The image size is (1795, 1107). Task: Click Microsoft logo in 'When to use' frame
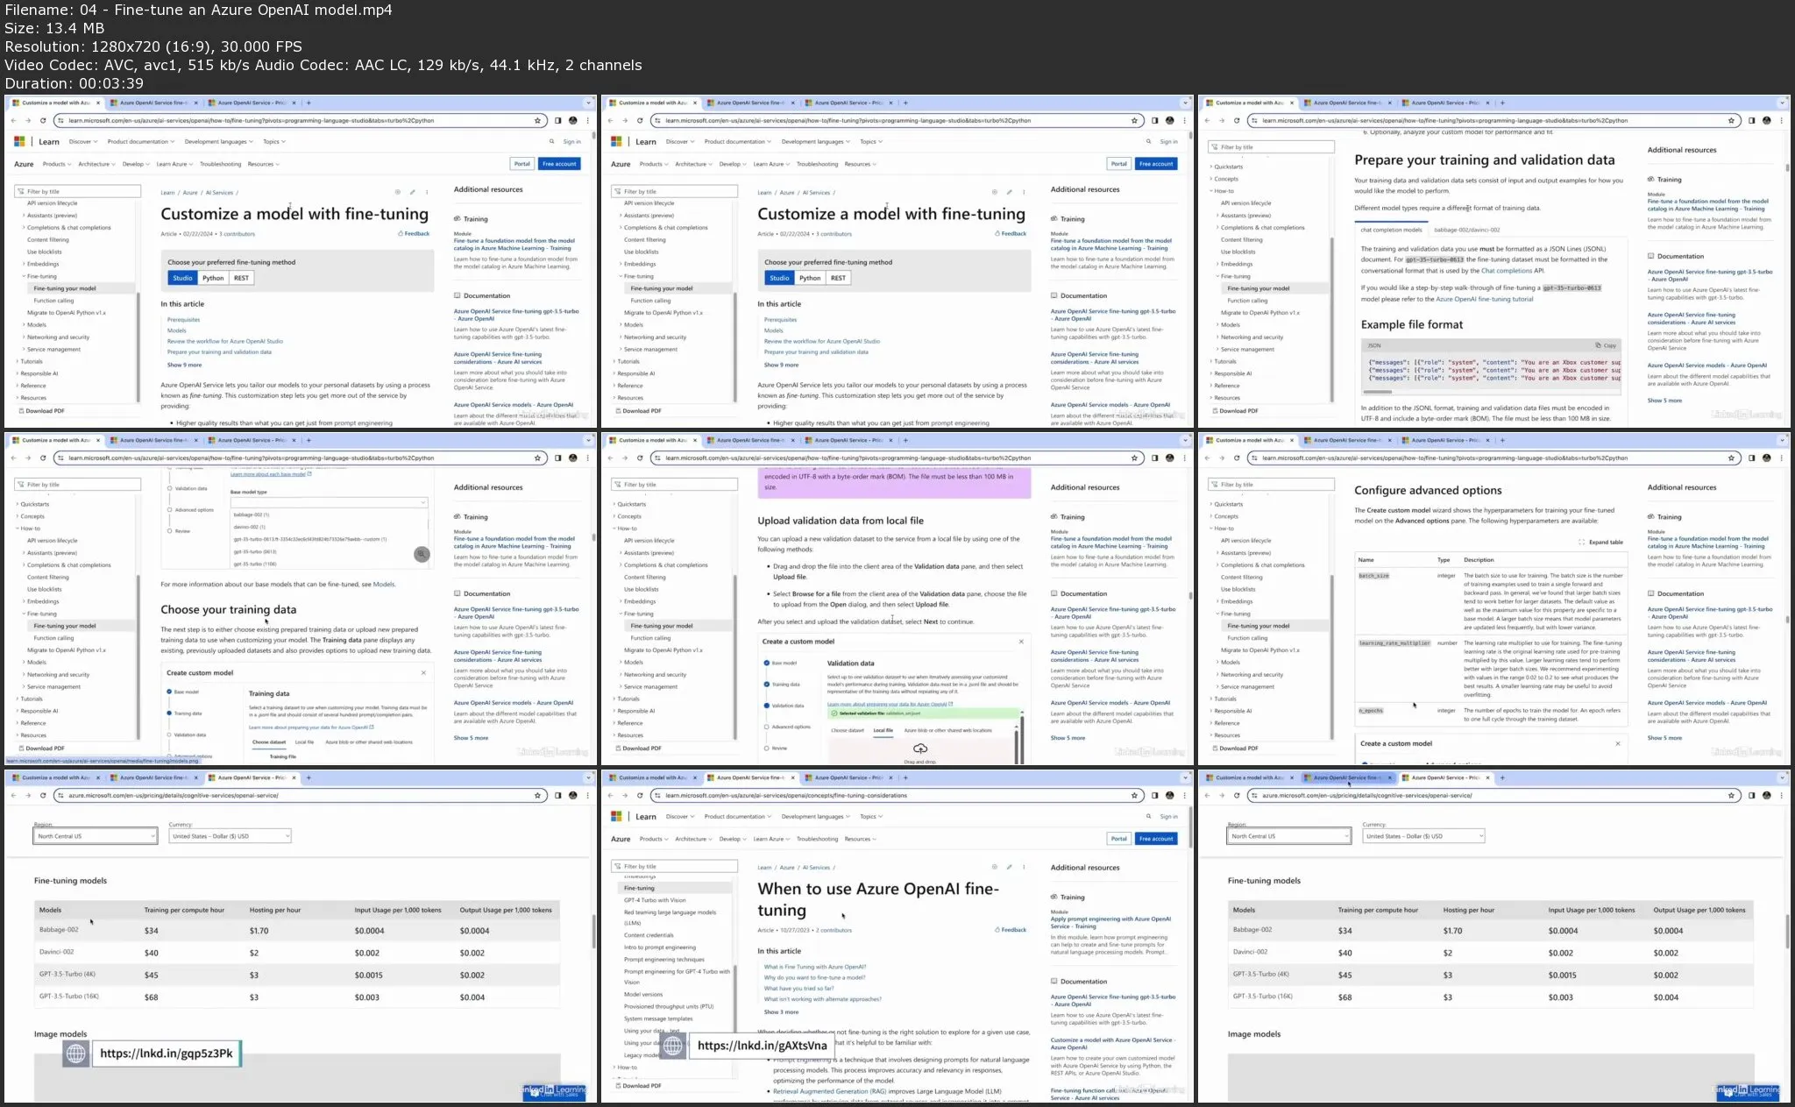click(616, 816)
